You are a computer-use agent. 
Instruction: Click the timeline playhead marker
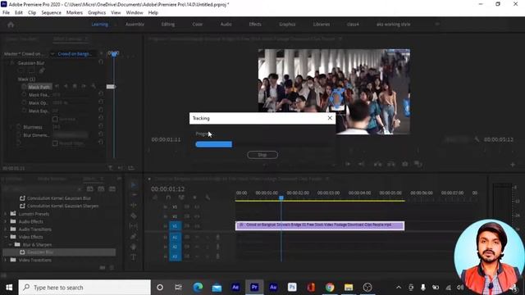click(281, 198)
